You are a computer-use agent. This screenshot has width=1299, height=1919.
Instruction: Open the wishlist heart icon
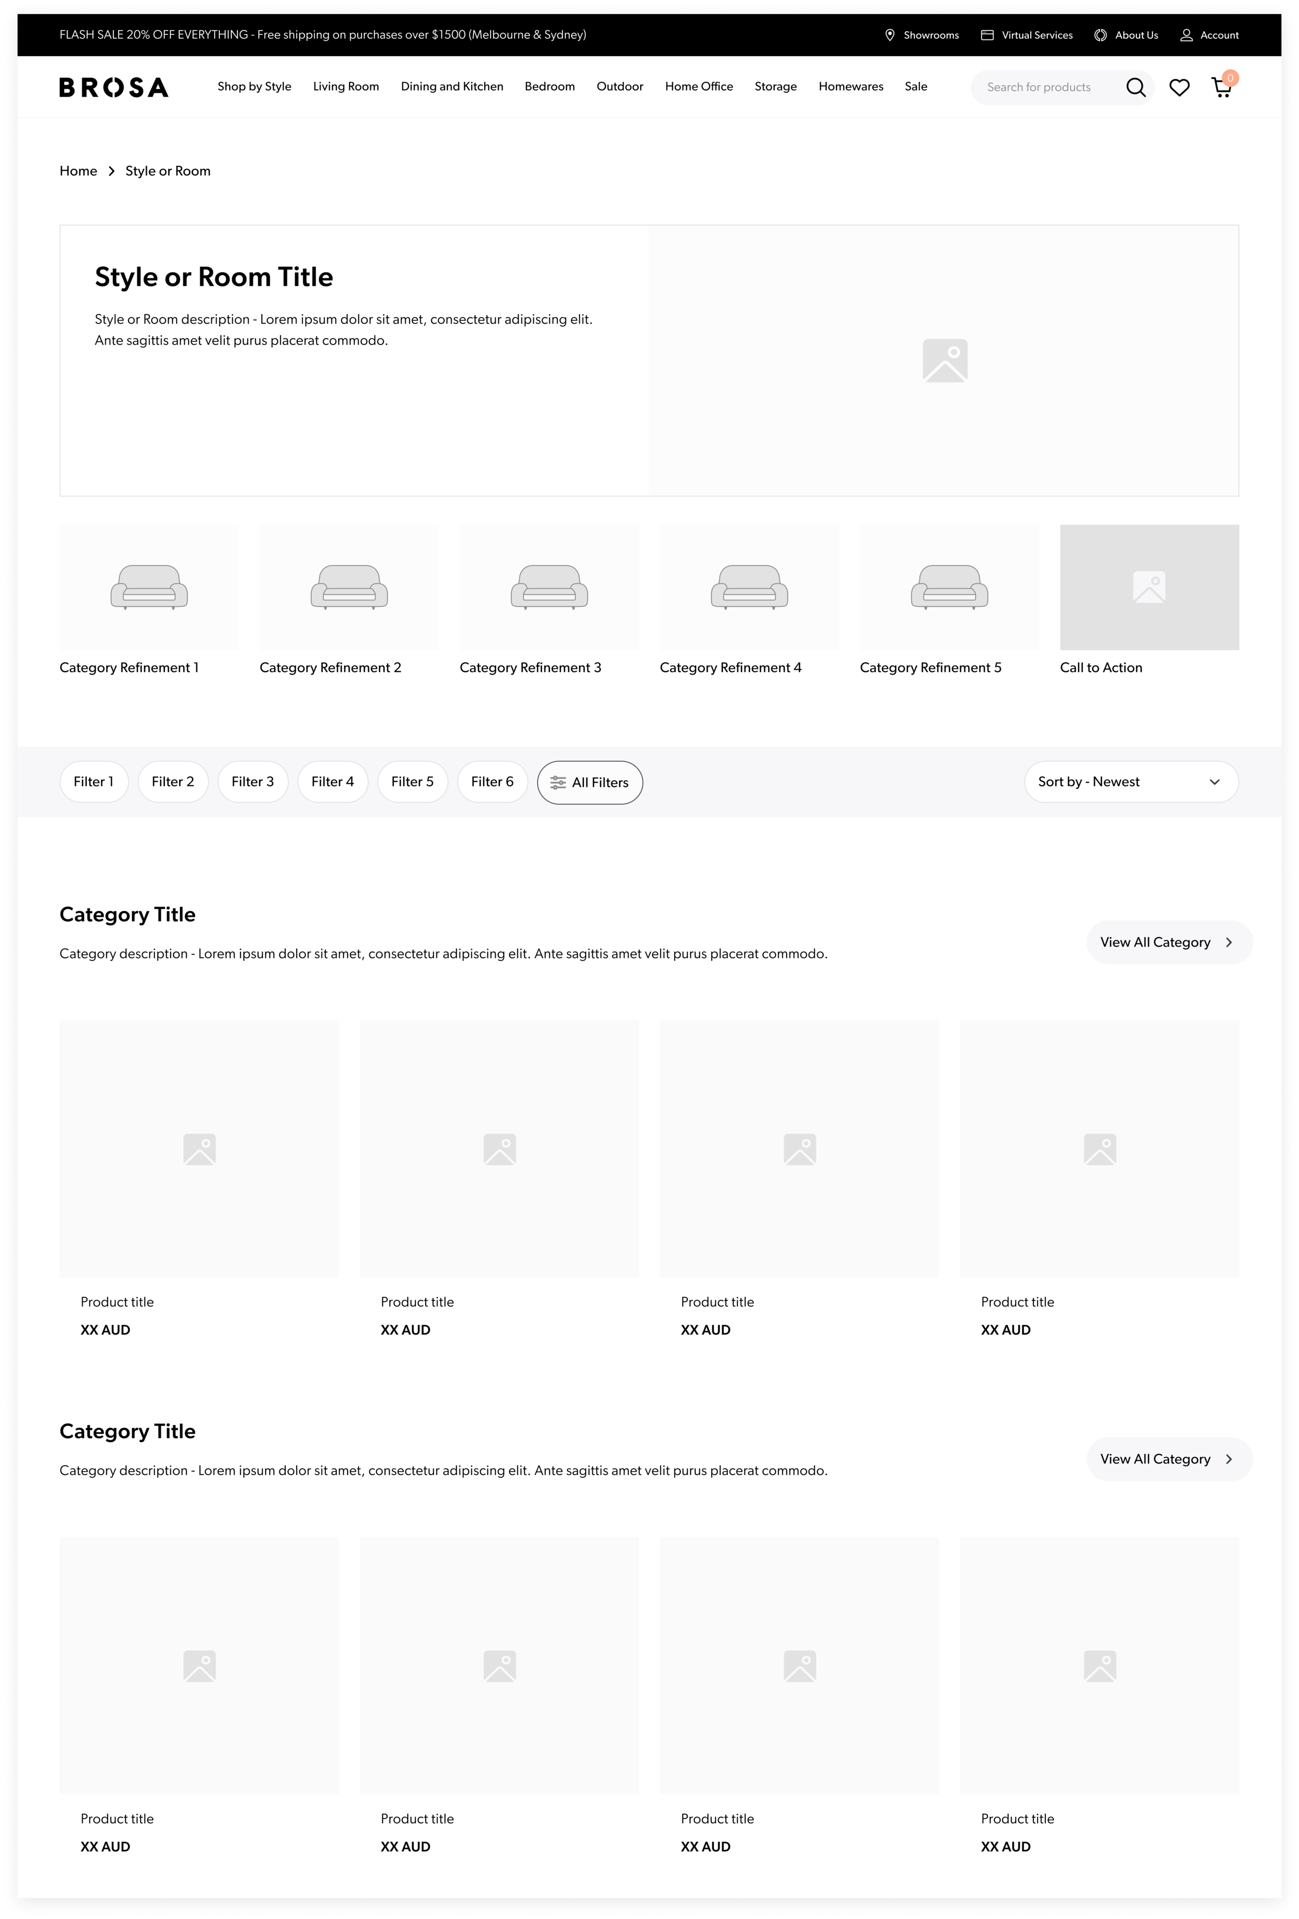click(1179, 87)
